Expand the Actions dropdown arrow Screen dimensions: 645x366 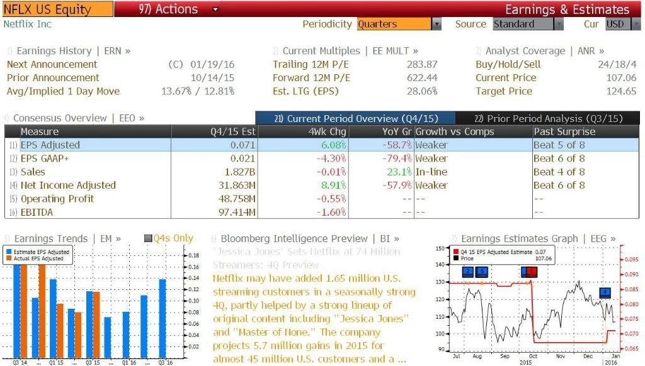(215, 9)
